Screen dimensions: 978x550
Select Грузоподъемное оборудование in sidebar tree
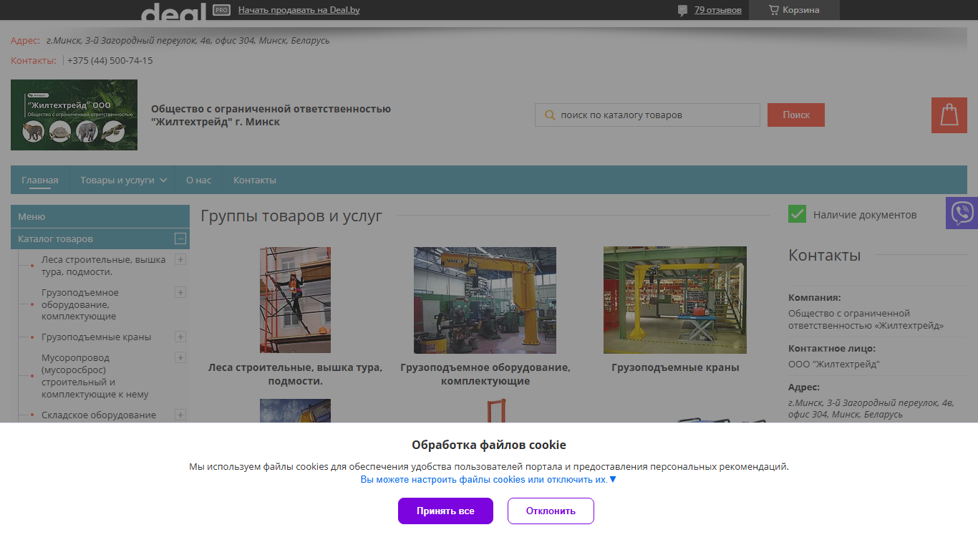point(80,304)
